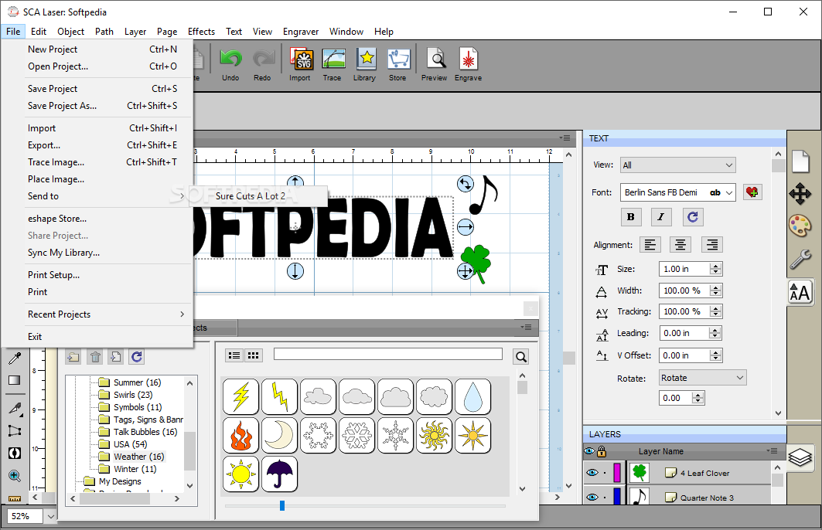Expand the Send to submenu
The image size is (822, 530).
click(97, 196)
